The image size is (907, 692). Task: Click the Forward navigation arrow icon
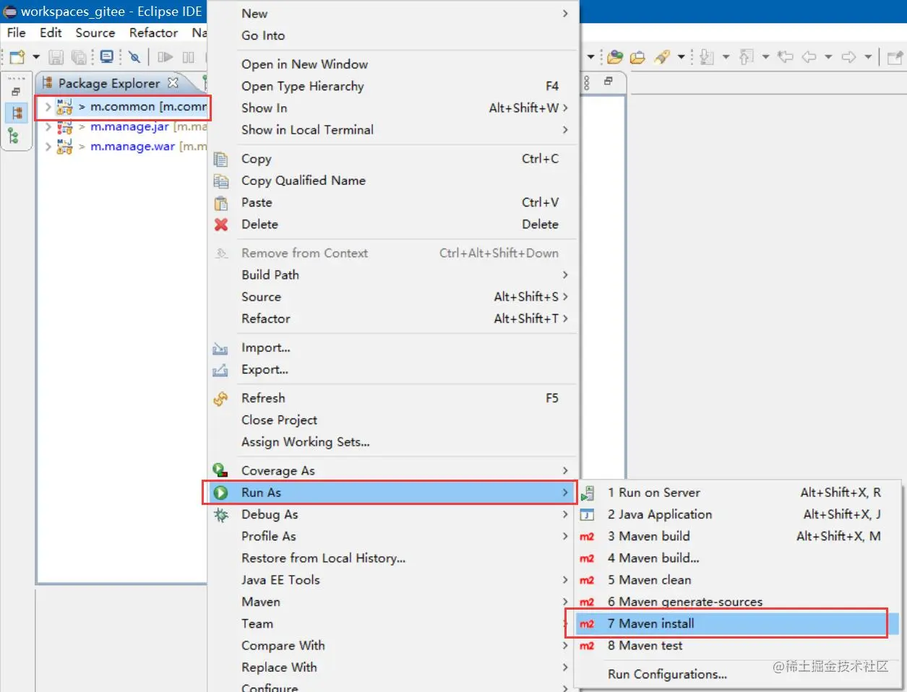click(849, 57)
